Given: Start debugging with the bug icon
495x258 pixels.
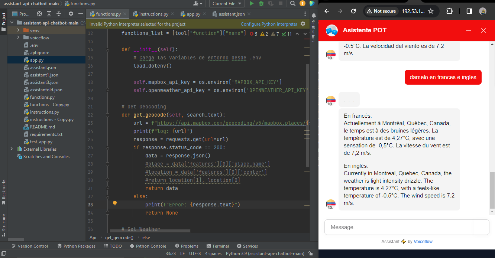Looking at the screenshot, I should pos(261,4).
